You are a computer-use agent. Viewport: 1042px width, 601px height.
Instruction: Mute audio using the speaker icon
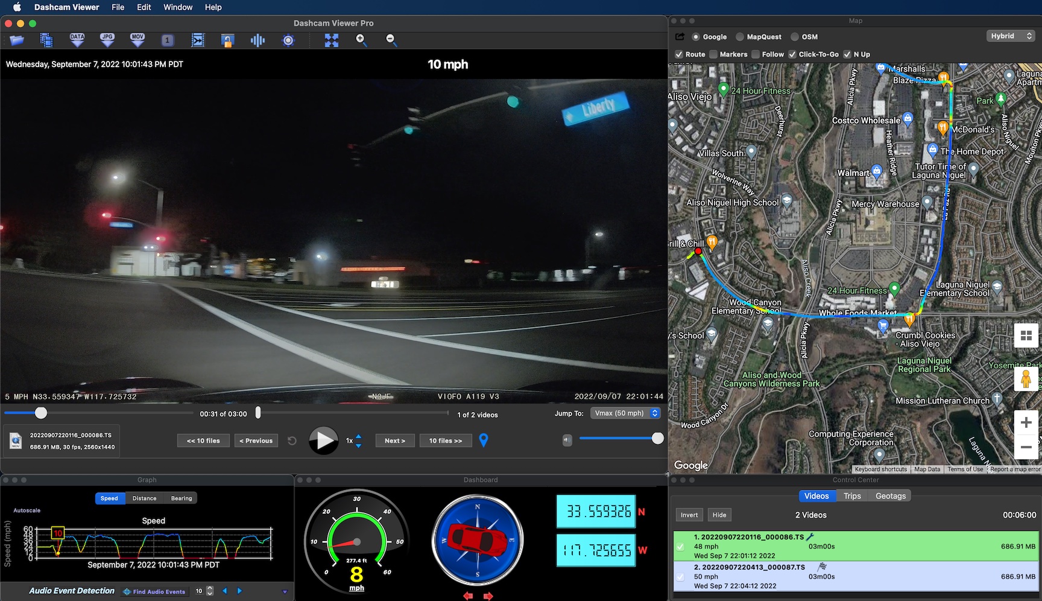point(567,440)
